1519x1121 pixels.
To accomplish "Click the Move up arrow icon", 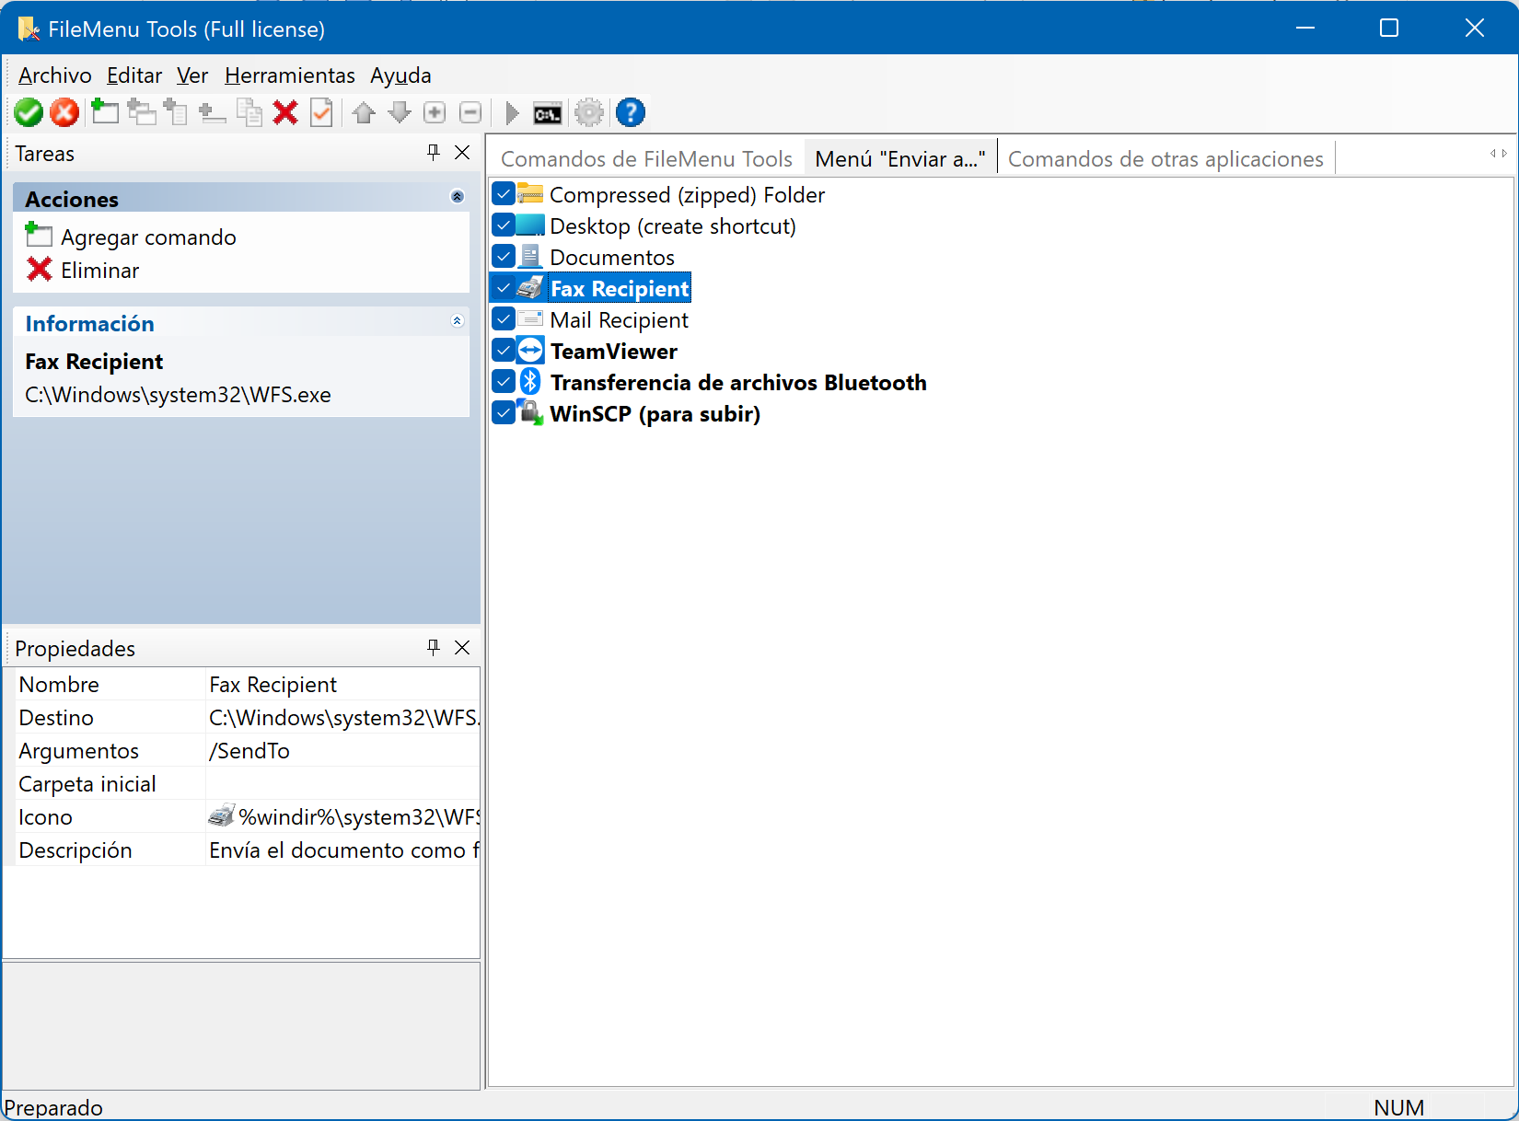I will pyautogui.click(x=364, y=113).
